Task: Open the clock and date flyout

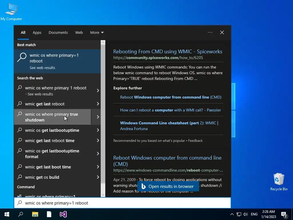Action: point(268,214)
